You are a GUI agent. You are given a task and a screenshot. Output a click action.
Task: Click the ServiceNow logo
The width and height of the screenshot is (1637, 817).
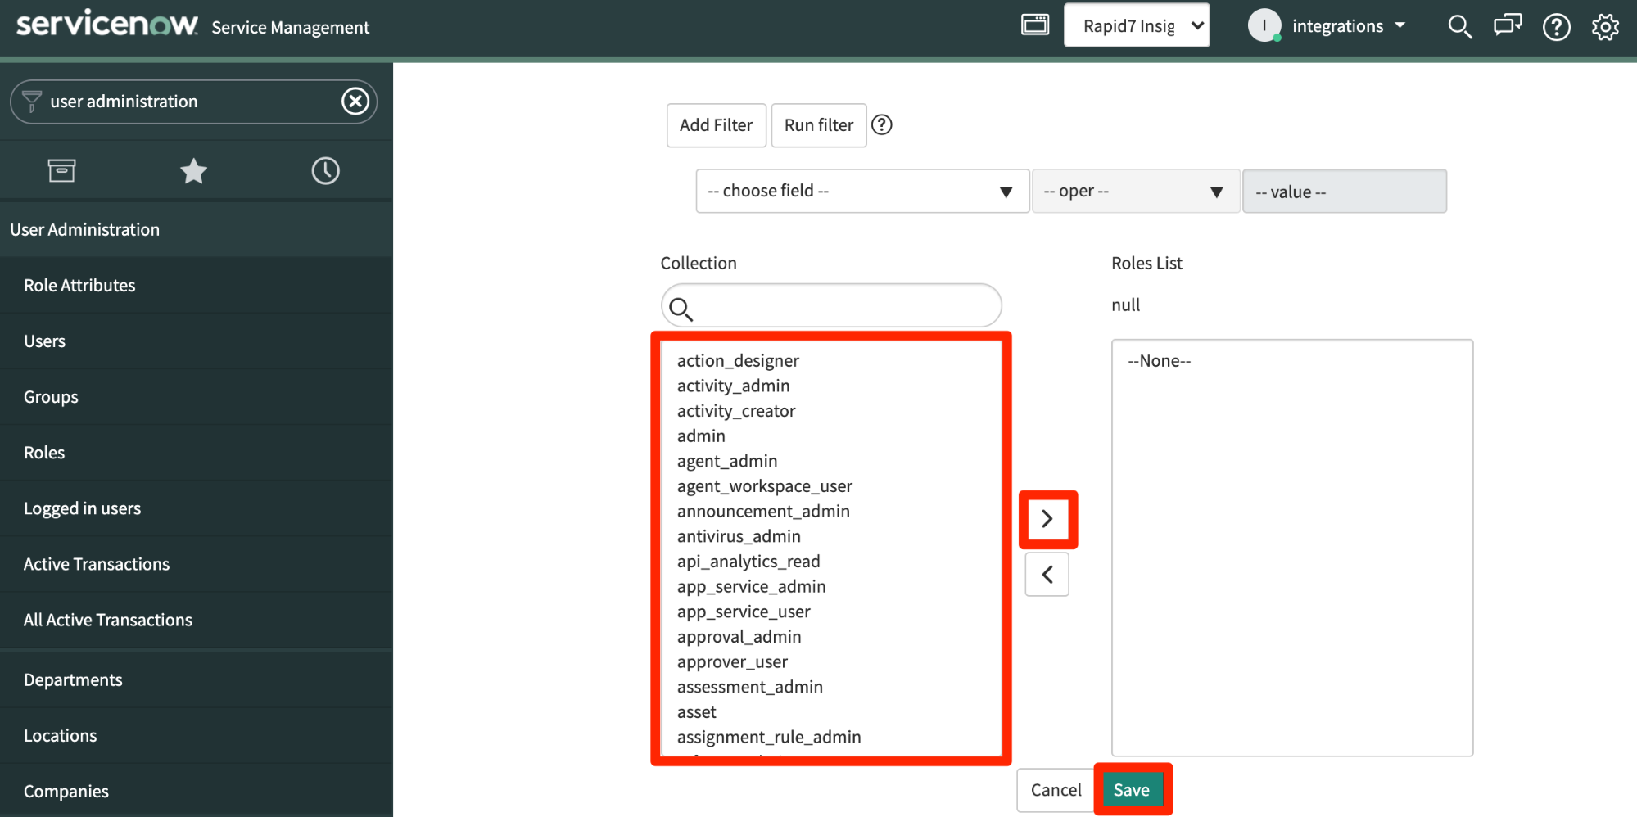click(107, 25)
